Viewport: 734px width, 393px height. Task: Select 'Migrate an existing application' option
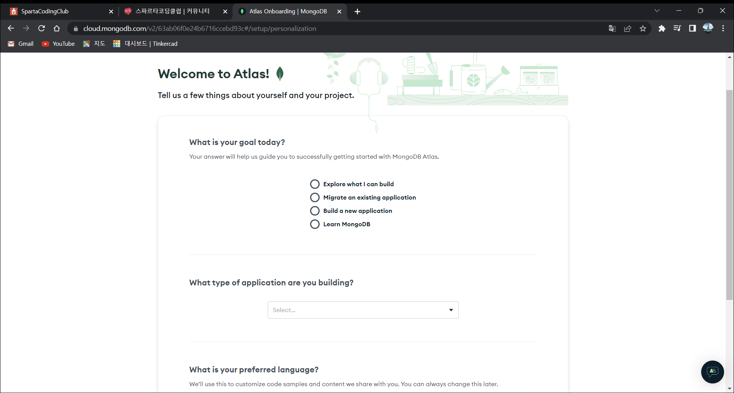[x=315, y=198]
